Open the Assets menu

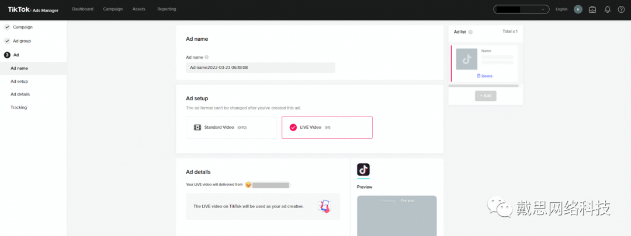point(139,9)
